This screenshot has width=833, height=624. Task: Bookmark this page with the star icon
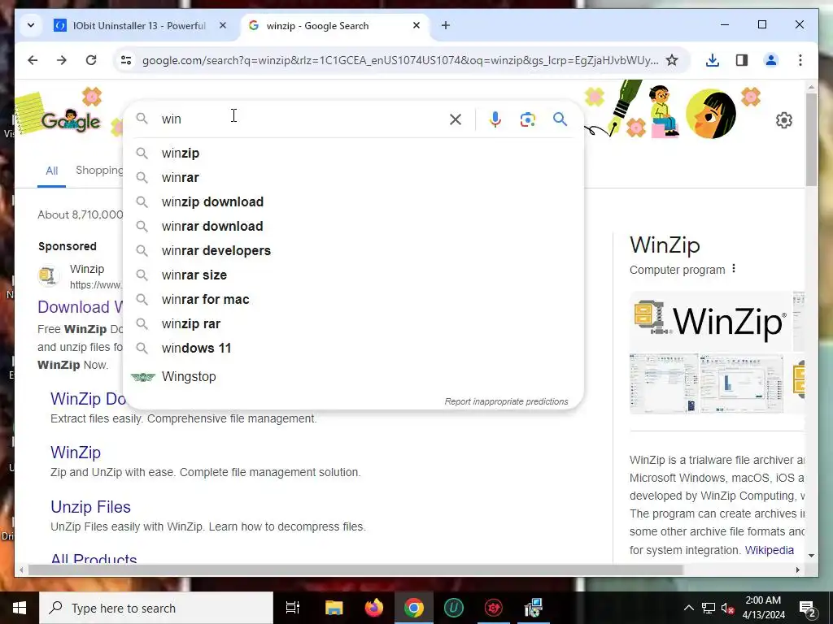pos(672,60)
